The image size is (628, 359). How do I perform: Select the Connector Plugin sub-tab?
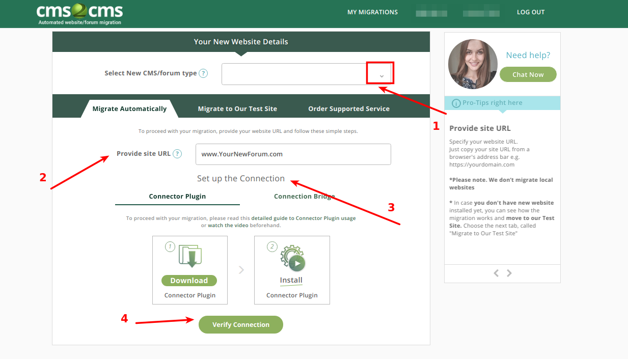click(x=177, y=197)
